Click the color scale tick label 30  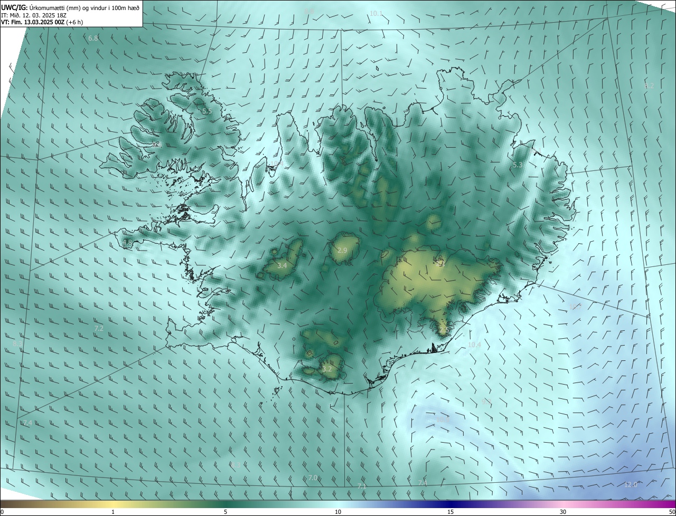563,512
